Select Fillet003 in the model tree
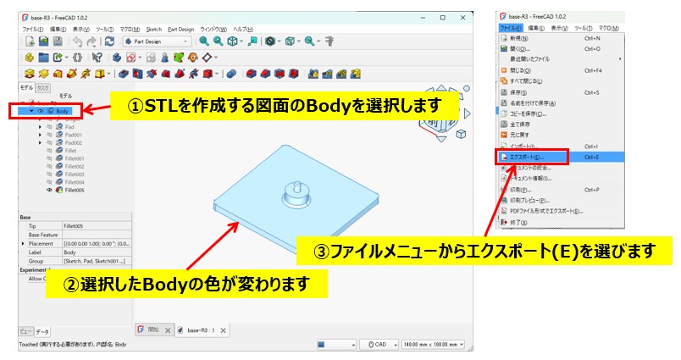The width and height of the screenshot is (681, 360). (75, 174)
